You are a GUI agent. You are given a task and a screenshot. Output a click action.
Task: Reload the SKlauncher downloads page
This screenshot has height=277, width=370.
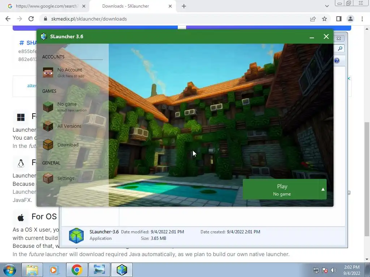(31, 19)
